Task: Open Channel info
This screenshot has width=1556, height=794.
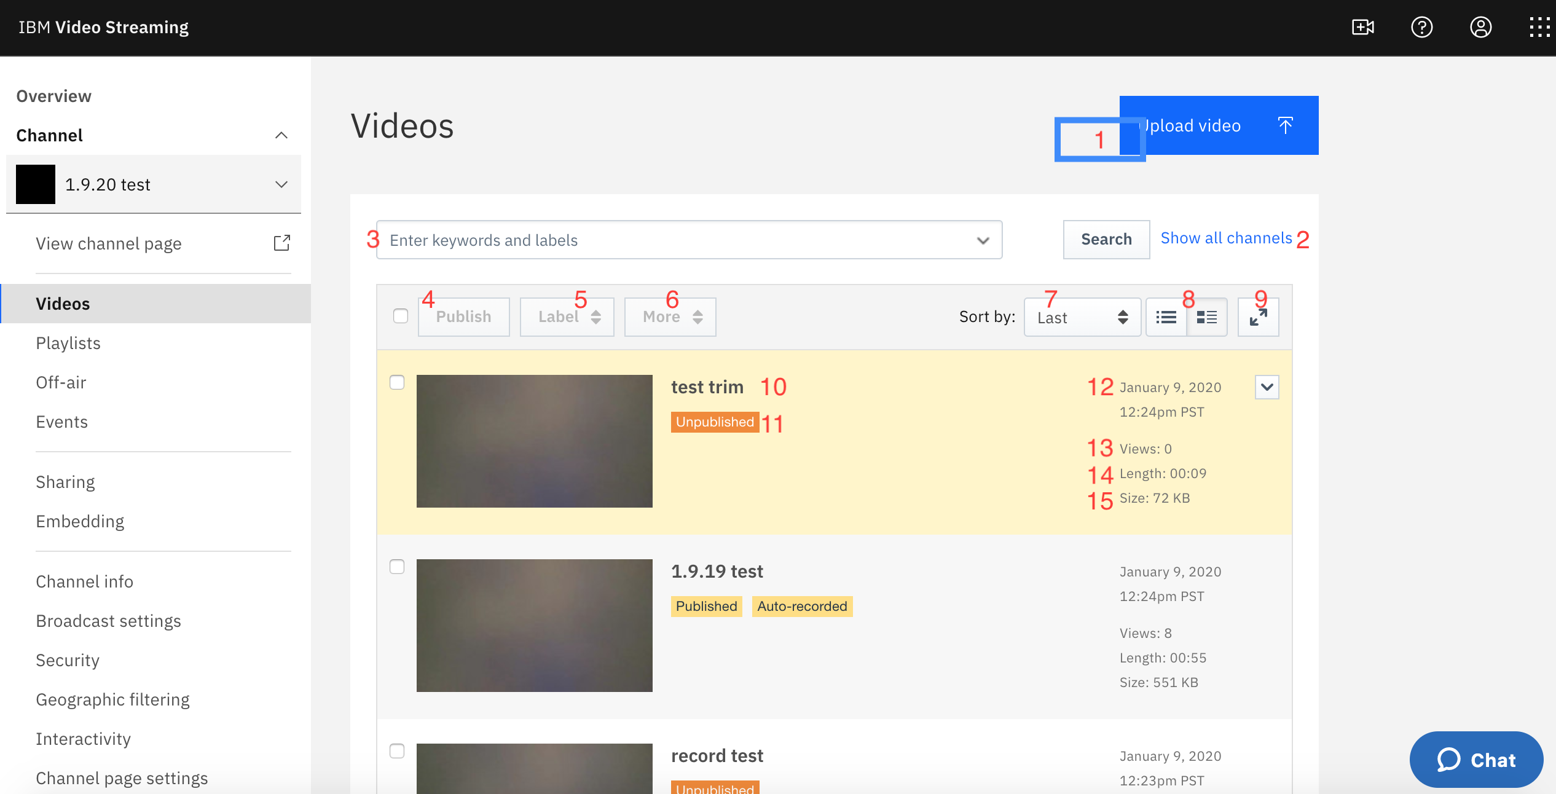Action: click(x=84, y=581)
